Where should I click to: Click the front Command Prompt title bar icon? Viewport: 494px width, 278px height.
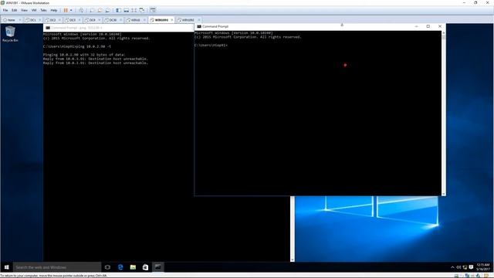click(x=199, y=26)
